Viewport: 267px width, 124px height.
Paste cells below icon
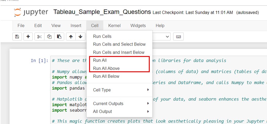59,37
